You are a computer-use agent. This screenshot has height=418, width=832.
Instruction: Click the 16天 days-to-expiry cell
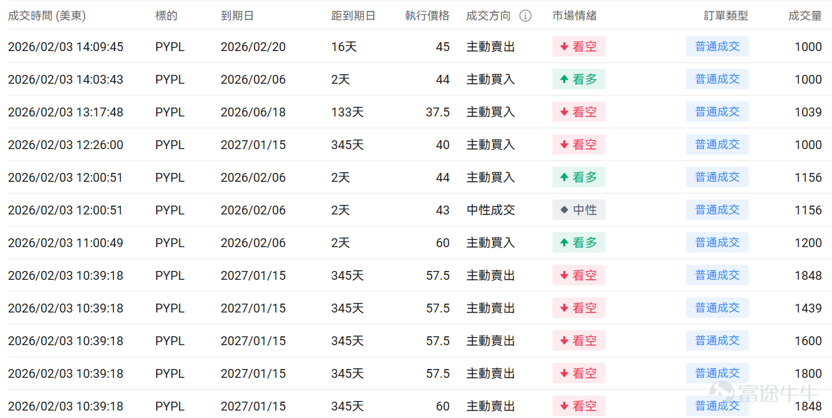344,47
